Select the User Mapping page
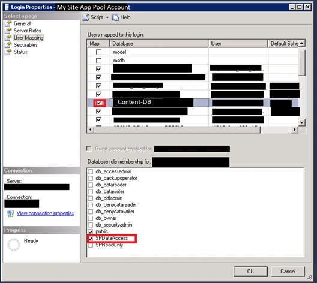 [x=28, y=38]
